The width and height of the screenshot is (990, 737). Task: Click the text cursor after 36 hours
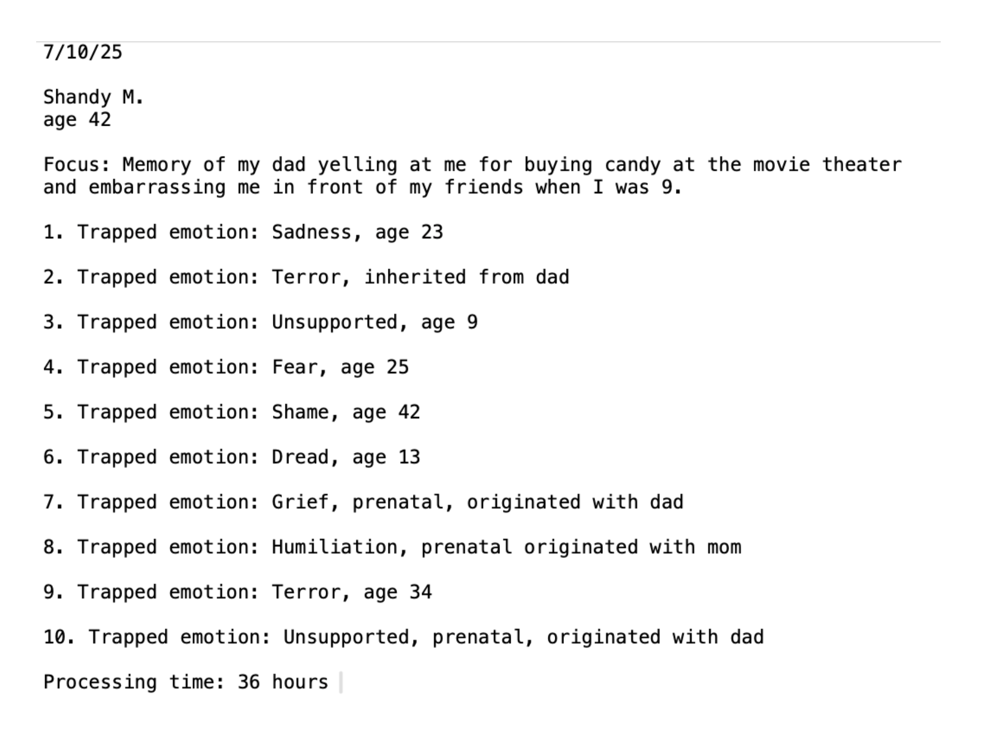point(341,682)
